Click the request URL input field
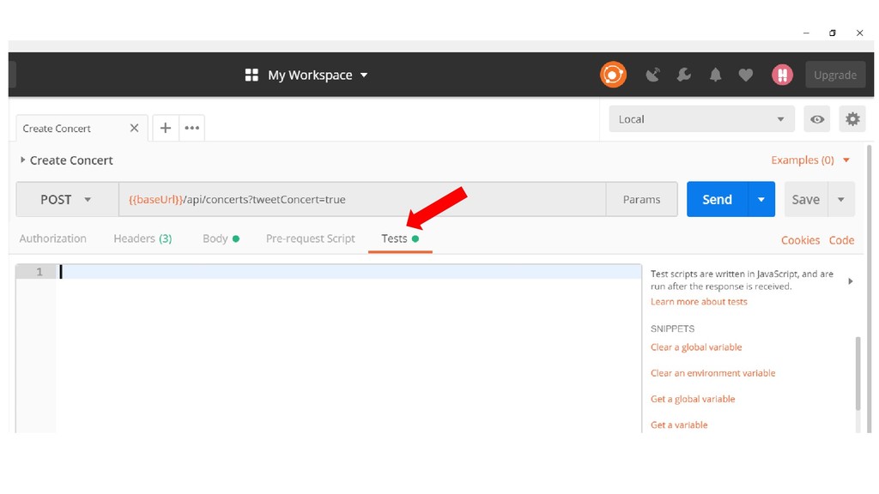This screenshot has width=879, height=494. tap(362, 199)
